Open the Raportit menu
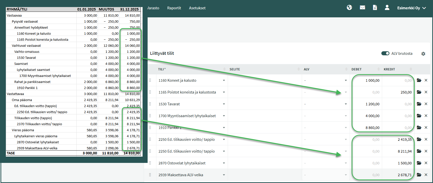The height and width of the screenshot is (183, 433). 174,8
